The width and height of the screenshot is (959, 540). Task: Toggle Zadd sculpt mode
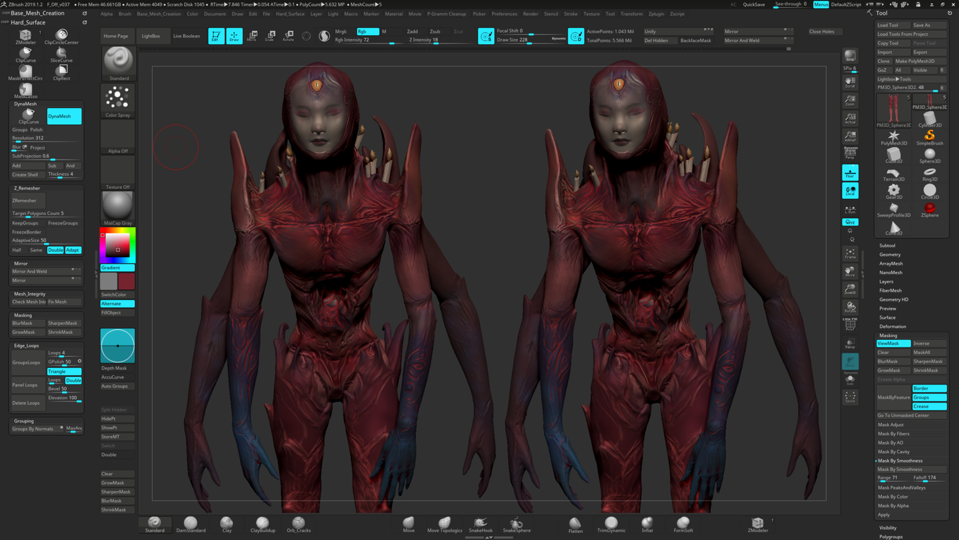412,31
